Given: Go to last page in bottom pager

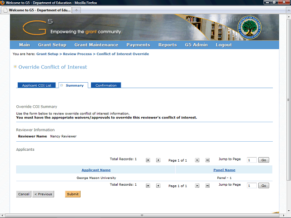Looking at the screenshot, I should coord(207,186).
